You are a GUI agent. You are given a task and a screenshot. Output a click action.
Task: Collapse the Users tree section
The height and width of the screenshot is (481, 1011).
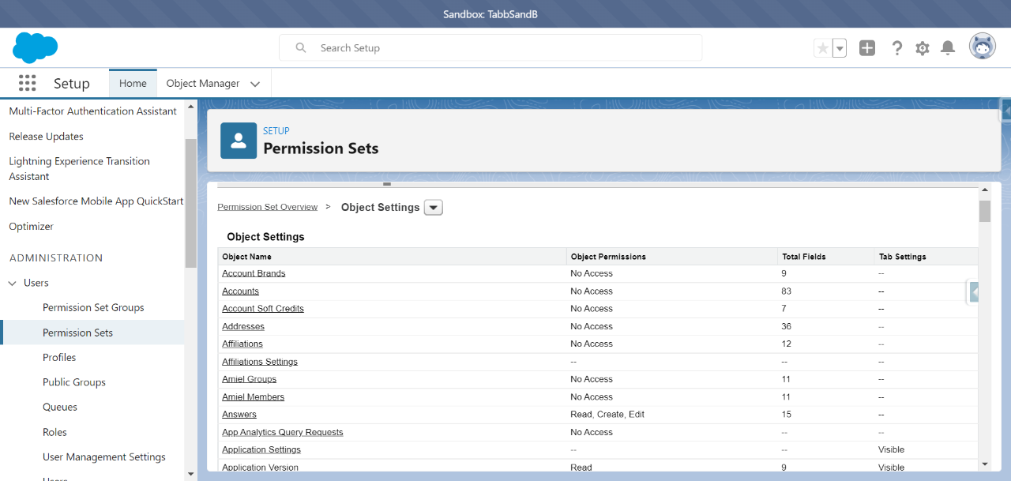(13, 283)
